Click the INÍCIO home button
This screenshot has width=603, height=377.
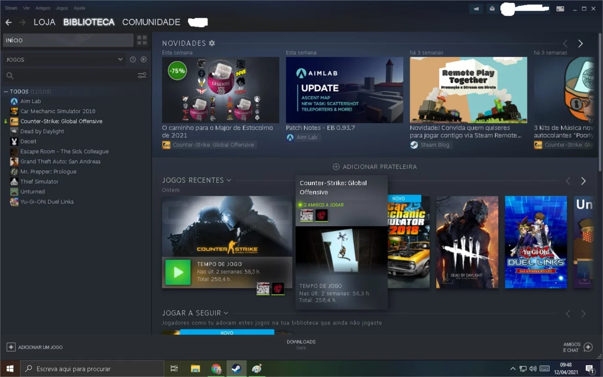[x=68, y=40]
